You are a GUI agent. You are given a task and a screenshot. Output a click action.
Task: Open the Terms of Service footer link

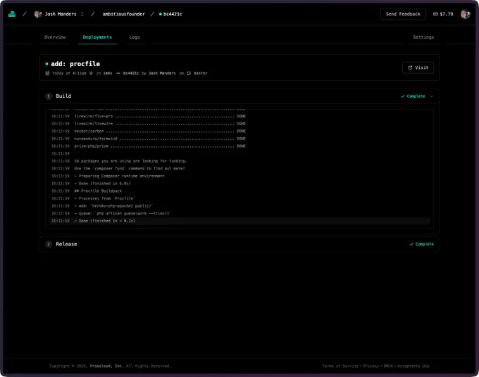point(340,366)
